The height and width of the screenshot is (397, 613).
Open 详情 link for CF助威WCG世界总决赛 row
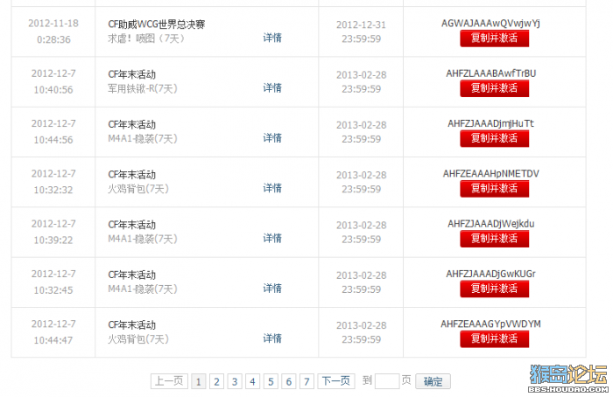point(272,38)
